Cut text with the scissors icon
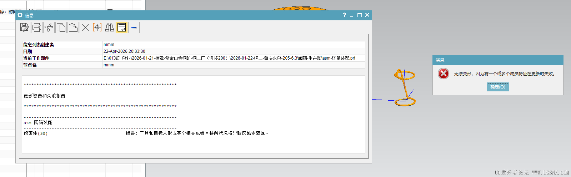 pyautogui.click(x=49, y=27)
